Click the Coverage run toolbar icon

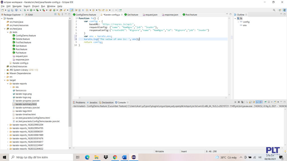(37, 10)
